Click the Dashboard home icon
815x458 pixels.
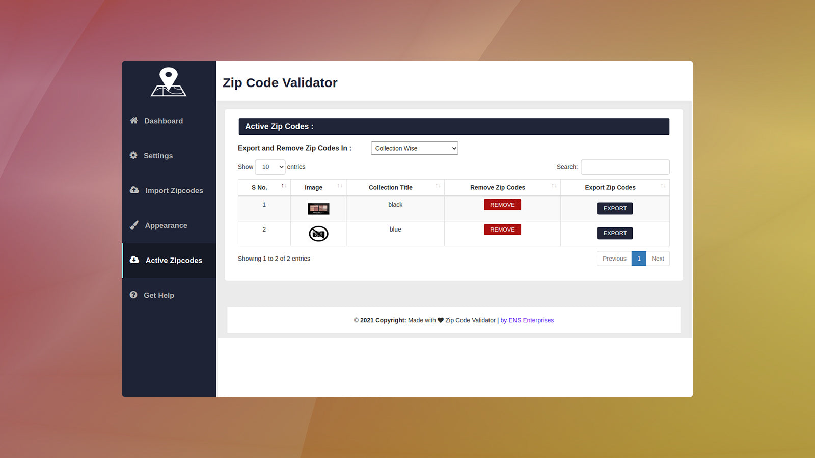click(133, 121)
